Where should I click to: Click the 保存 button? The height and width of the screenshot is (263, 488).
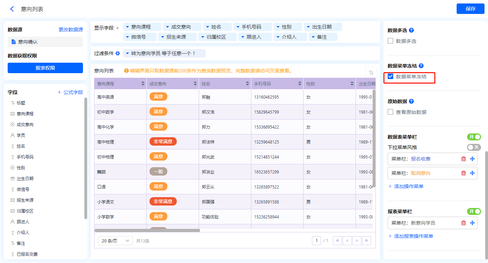(x=470, y=9)
